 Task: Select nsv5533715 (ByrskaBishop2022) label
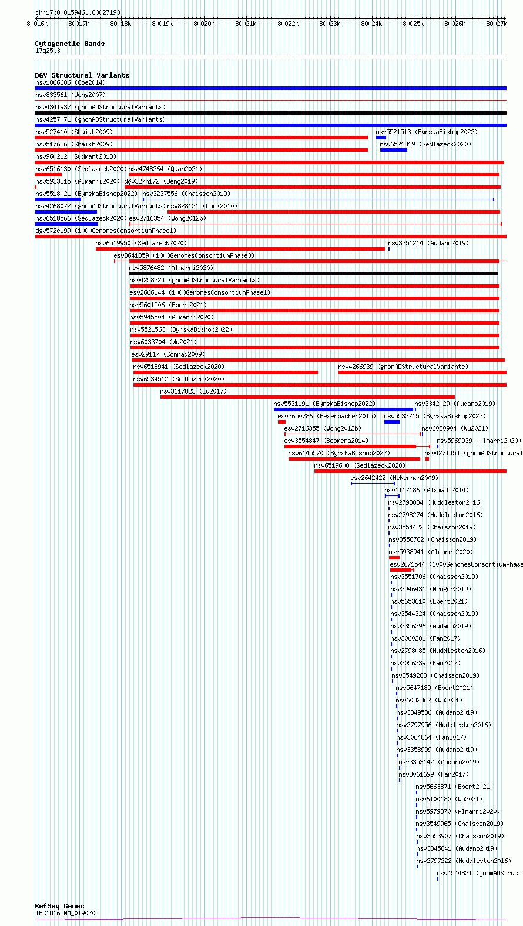pyautogui.click(x=435, y=416)
